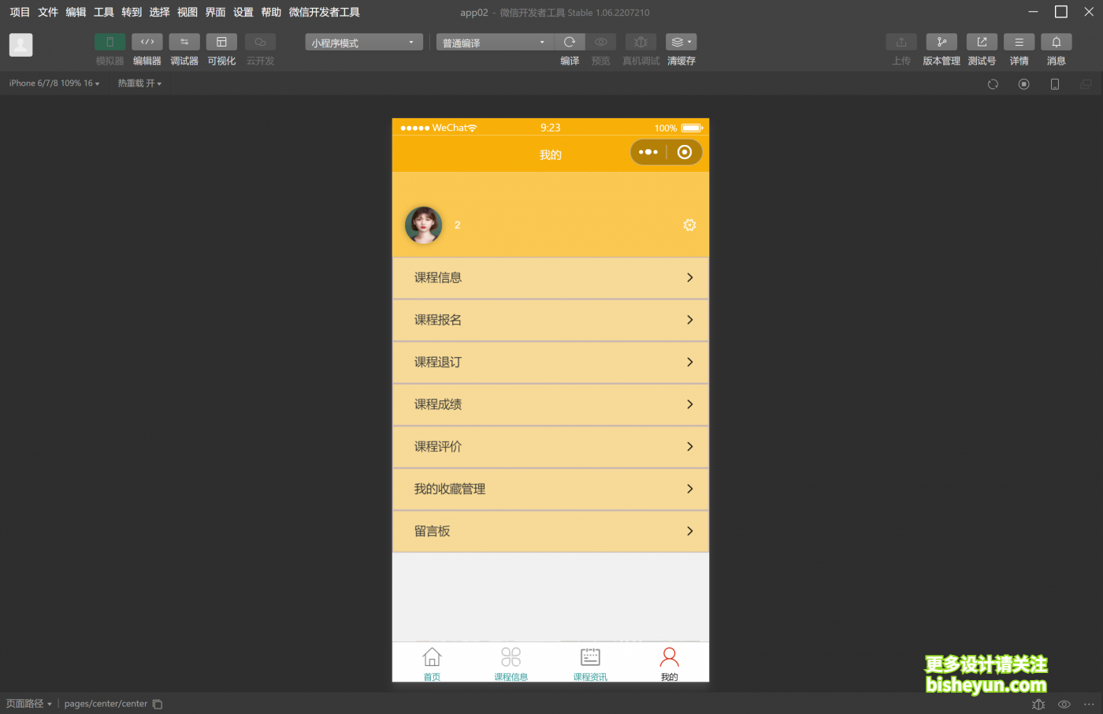Open the 选择 menu
This screenshot has height=714, width=1103.
point(159,12)
